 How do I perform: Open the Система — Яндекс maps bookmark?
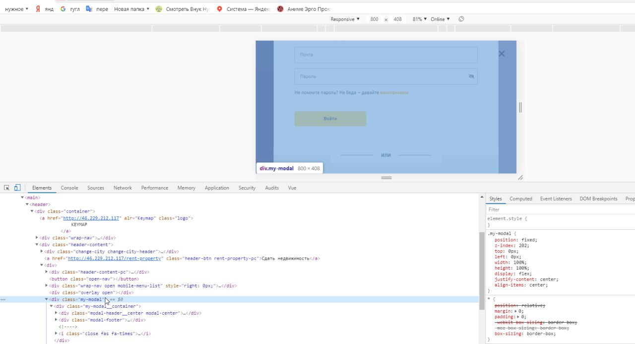[x=243, y=9]
